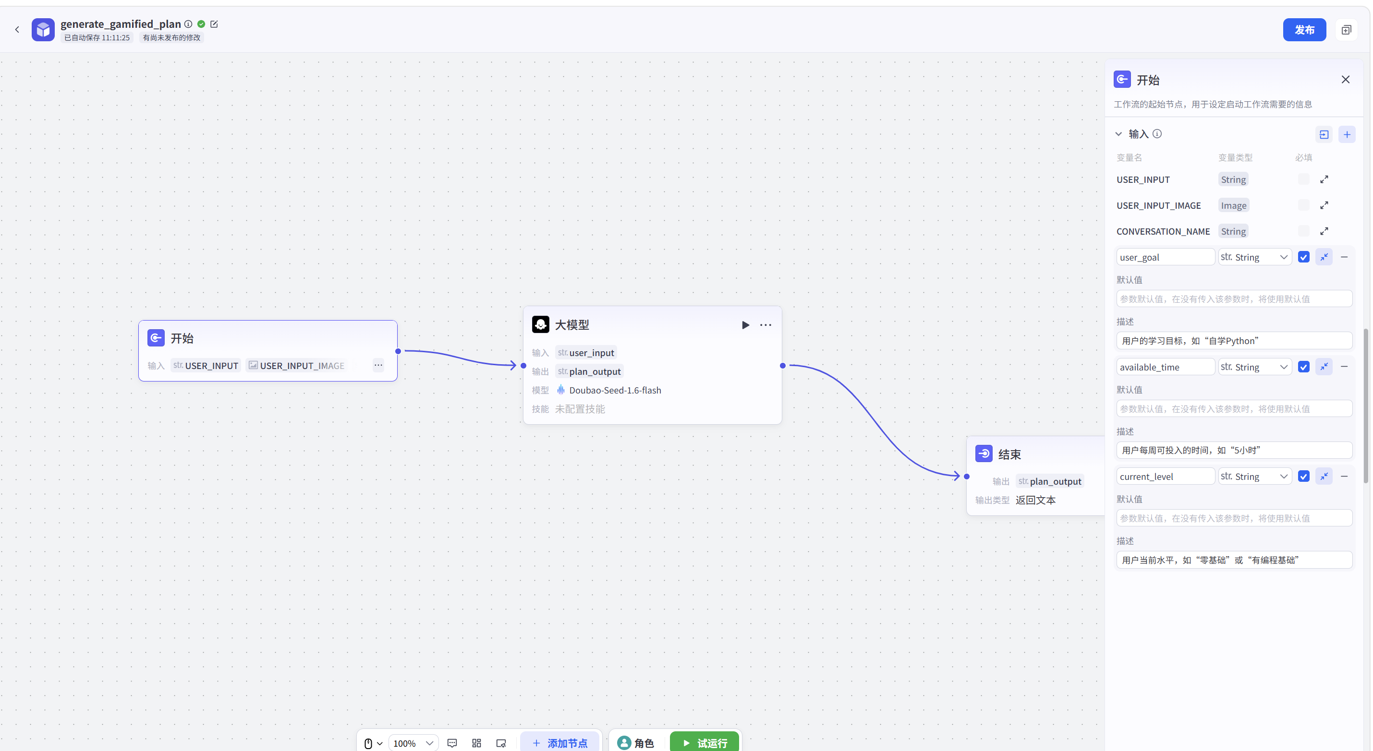Uncheck required checkbox for user_goal
The height and width of the screenshot is (751, 1373).
pyautogui.click(x=1304, y=257)
